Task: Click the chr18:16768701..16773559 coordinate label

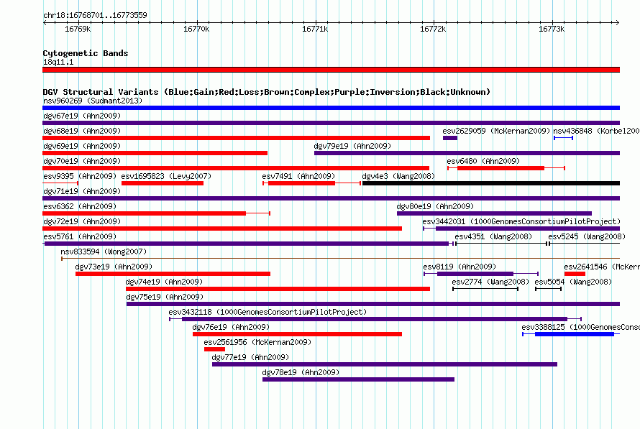Action: pyautogui.click(x=95, y=16)
